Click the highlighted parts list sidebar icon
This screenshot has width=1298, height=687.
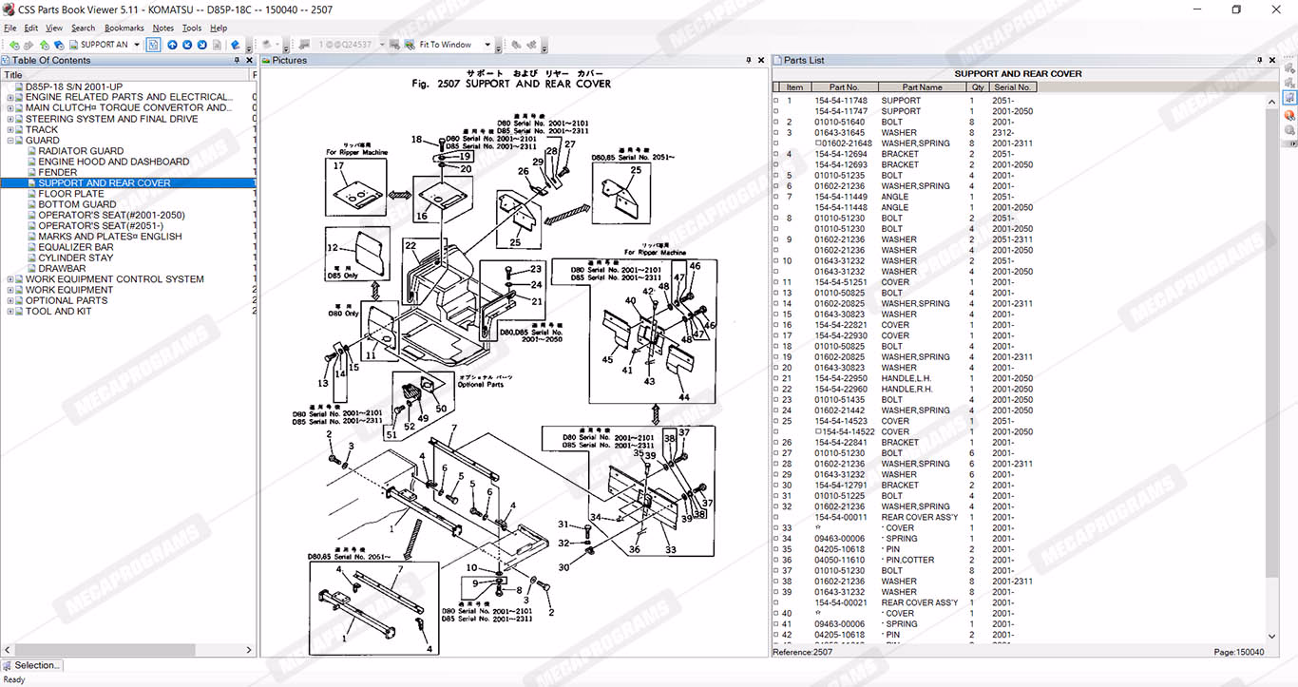coord(1289,99)
